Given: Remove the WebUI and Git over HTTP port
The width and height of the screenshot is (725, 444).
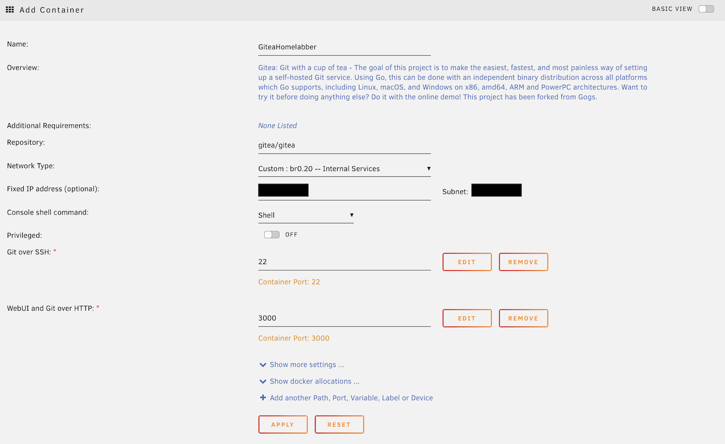Looking at the screenshot, I should [x=523, y=318].
